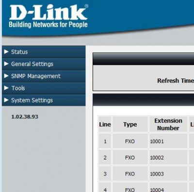
Task: Click the Tools arrow icon
Action: (6, 88)
